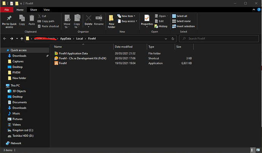Choose Paste shortcut option
Image resolution: width=262 pixels, height=153 pixels.
click(x=48, y=26)
